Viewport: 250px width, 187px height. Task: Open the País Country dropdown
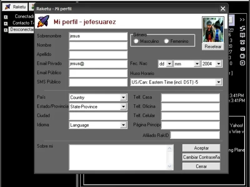(x=123, y=97)
